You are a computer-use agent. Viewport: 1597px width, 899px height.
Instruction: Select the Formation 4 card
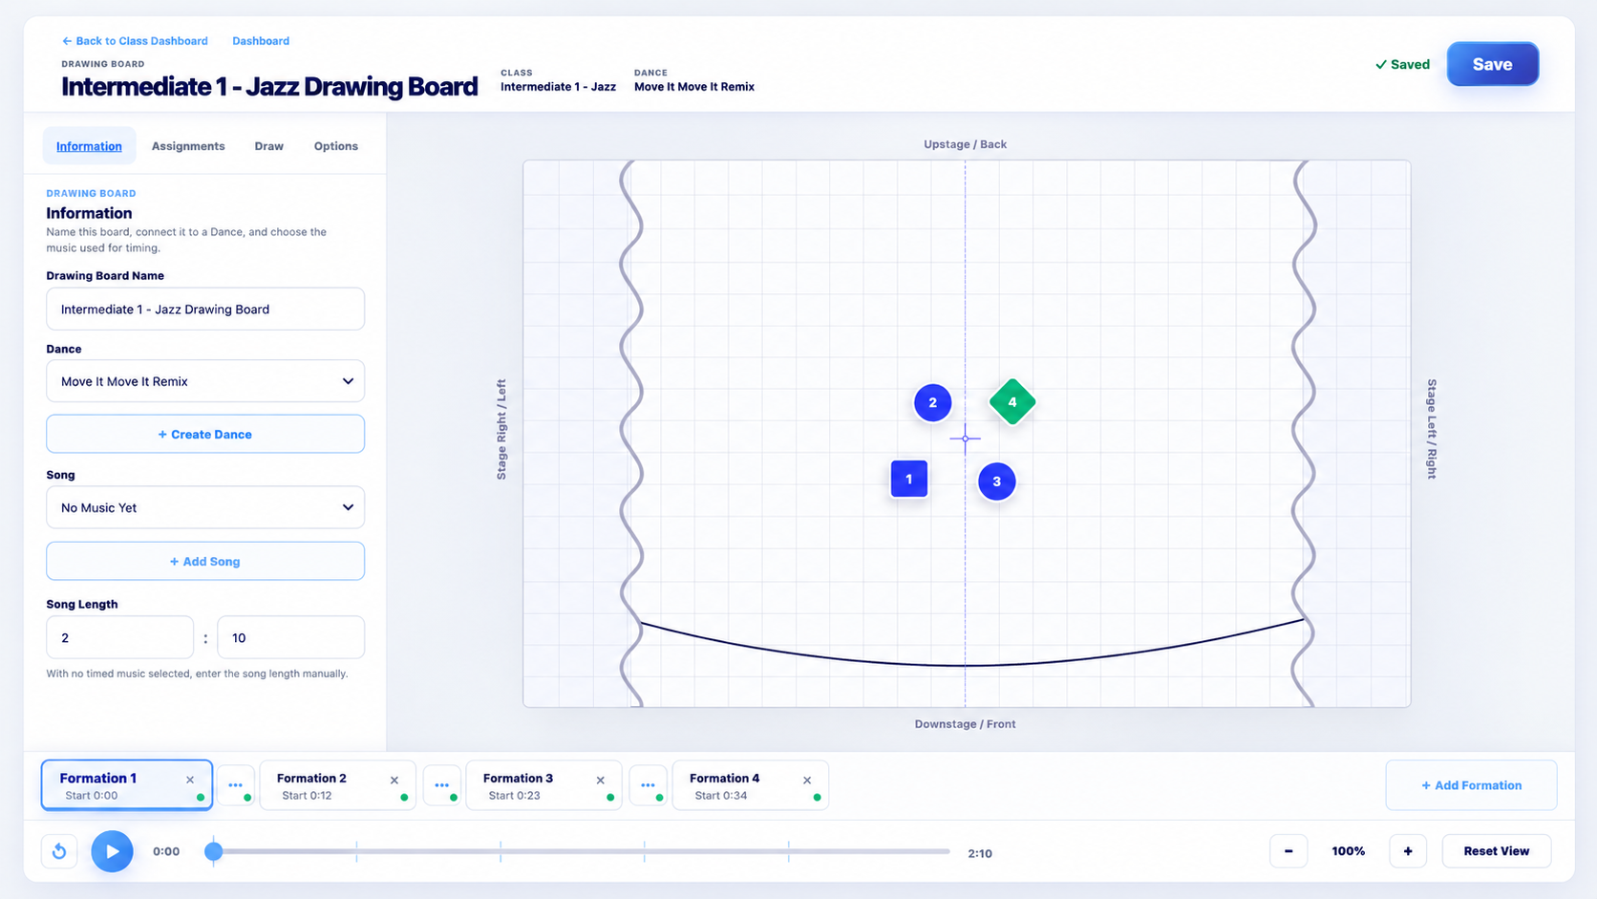point(750,785)
